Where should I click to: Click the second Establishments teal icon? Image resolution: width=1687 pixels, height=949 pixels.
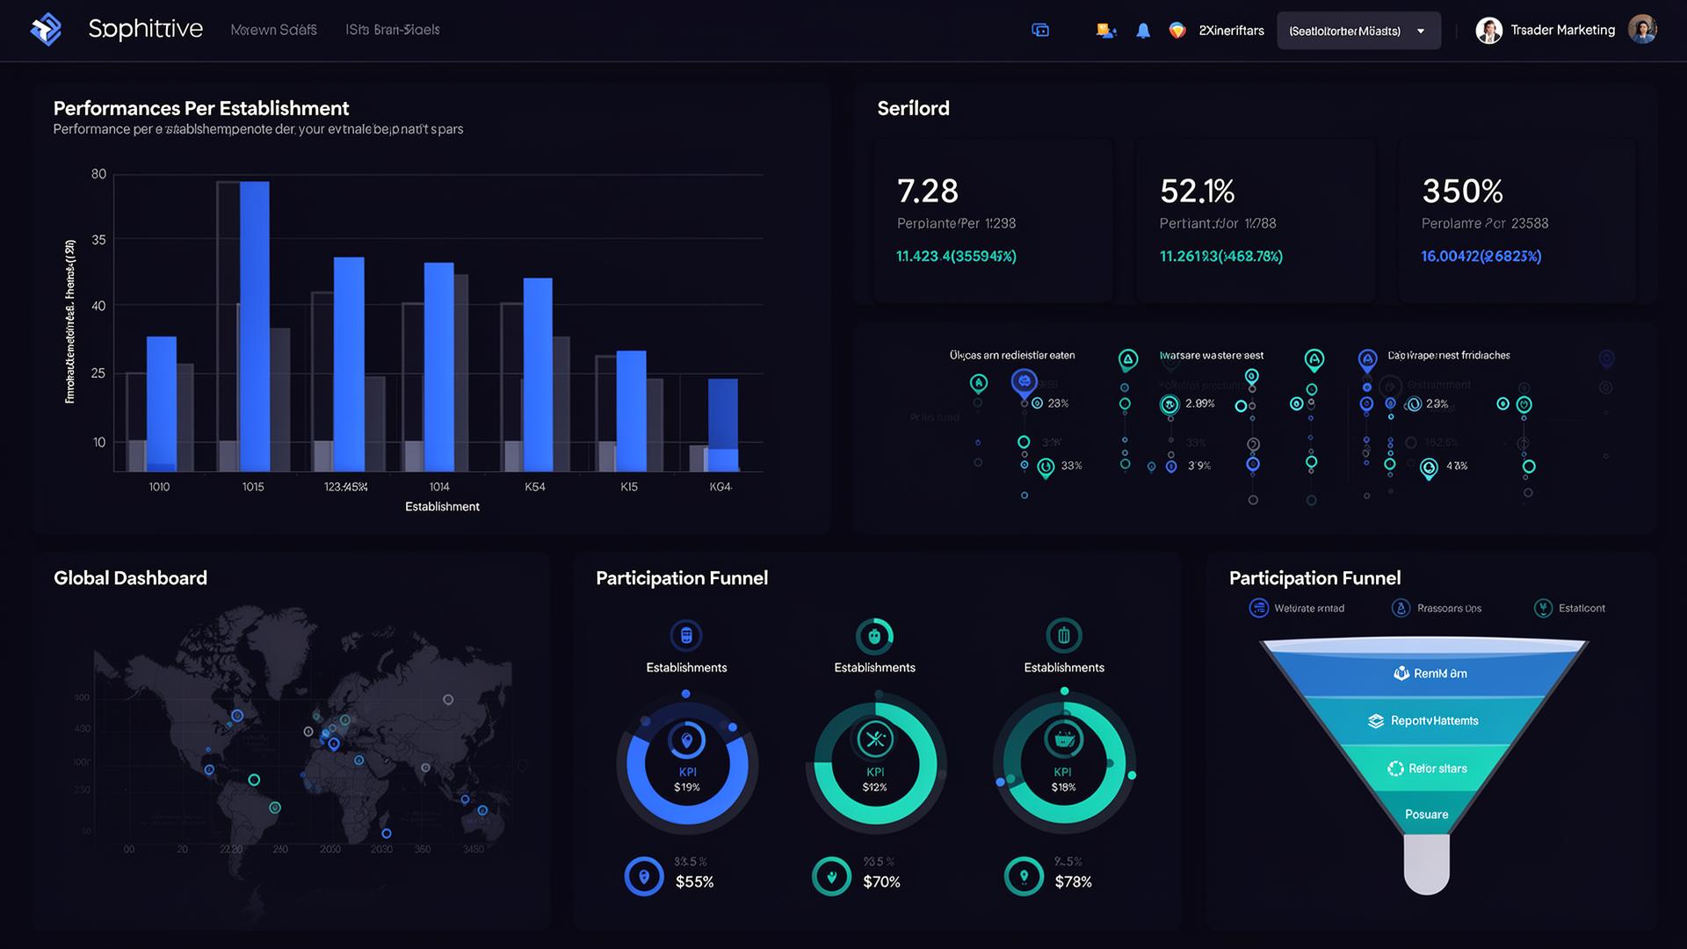point(874,635)
